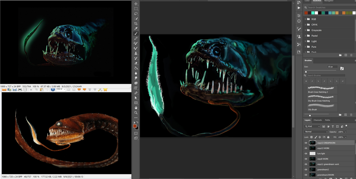
Task: Pick the white swatch in Swatches
Action: pyautogui.click(x=316, y=13)
